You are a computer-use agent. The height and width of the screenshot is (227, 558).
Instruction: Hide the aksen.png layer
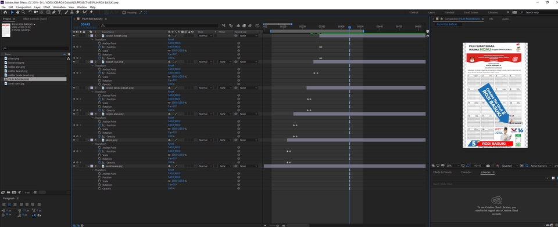(x=74, y=140)
